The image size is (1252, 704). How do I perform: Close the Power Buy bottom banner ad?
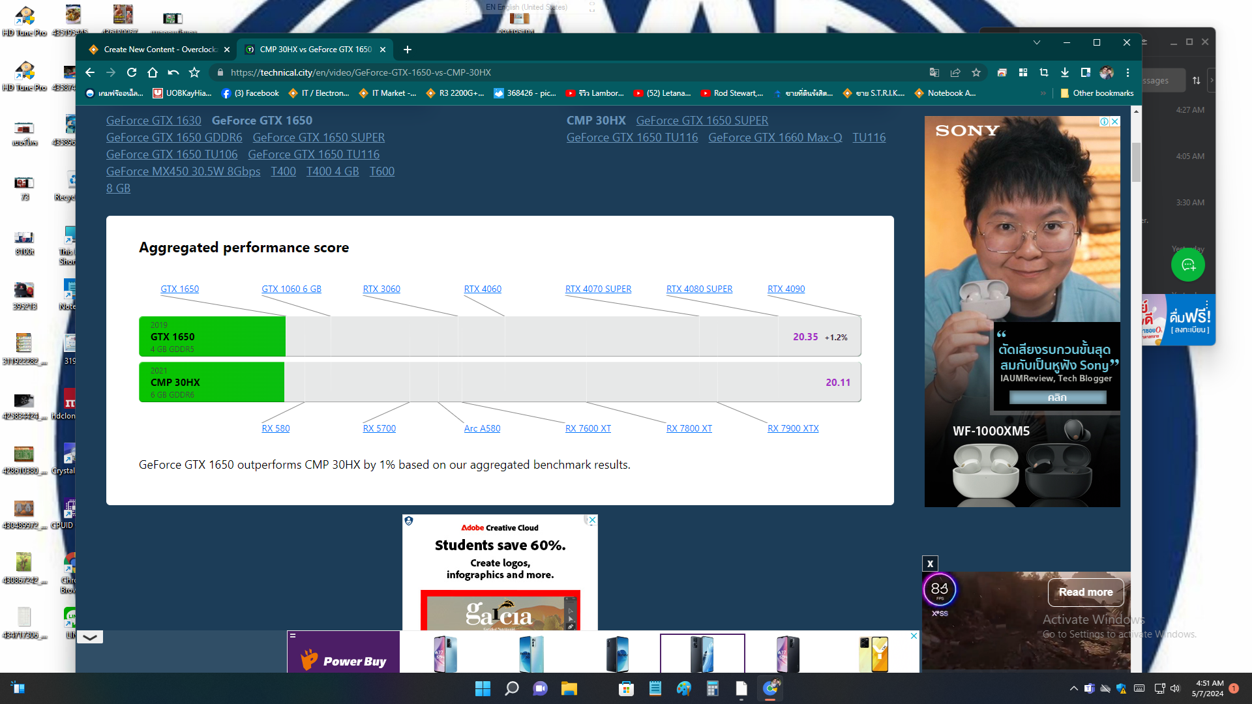tap(914, 636)
